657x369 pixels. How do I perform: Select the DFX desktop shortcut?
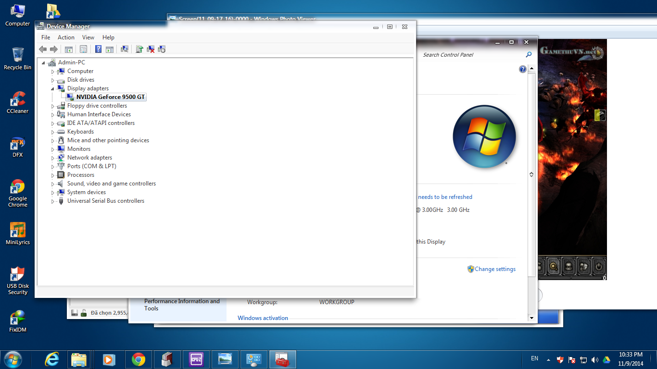(x=18, y=146)
